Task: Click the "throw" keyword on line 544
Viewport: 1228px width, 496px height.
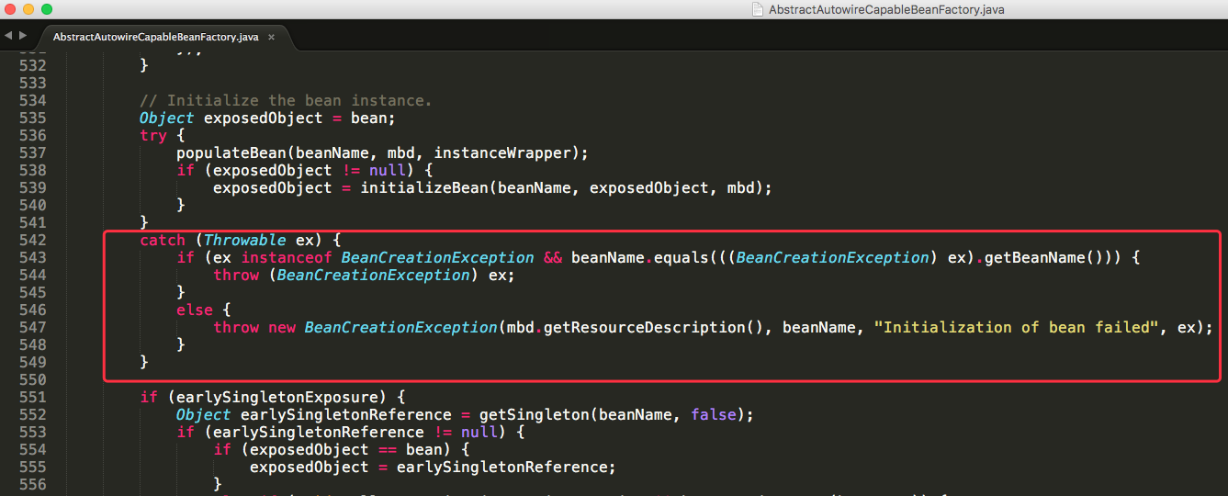Action: point(236,275)
